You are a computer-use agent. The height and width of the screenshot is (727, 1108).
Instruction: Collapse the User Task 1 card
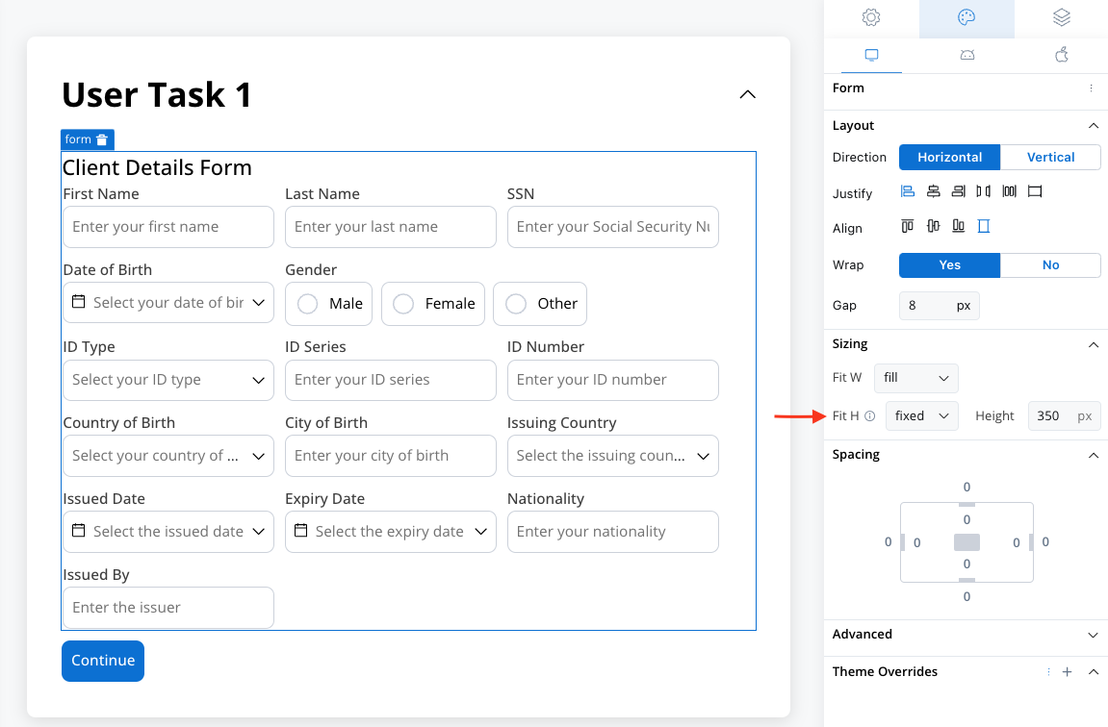[x=748, y=94]
